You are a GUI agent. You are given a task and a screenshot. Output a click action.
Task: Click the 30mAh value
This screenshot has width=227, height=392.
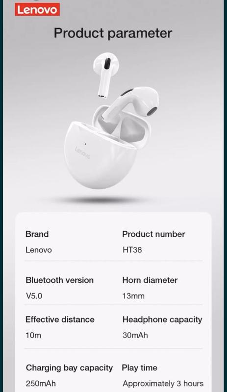click(135, 335)
